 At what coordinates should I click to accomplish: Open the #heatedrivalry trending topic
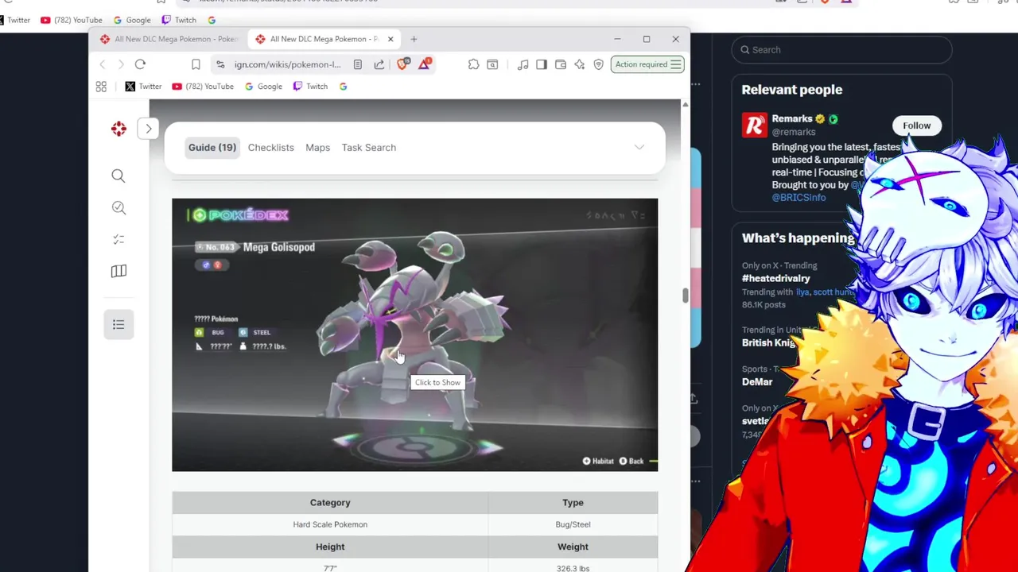(776, 278)
